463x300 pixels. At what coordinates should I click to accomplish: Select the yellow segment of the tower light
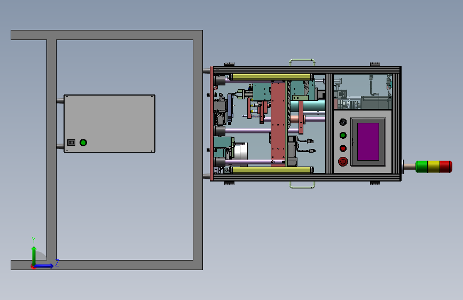point(434,167)
